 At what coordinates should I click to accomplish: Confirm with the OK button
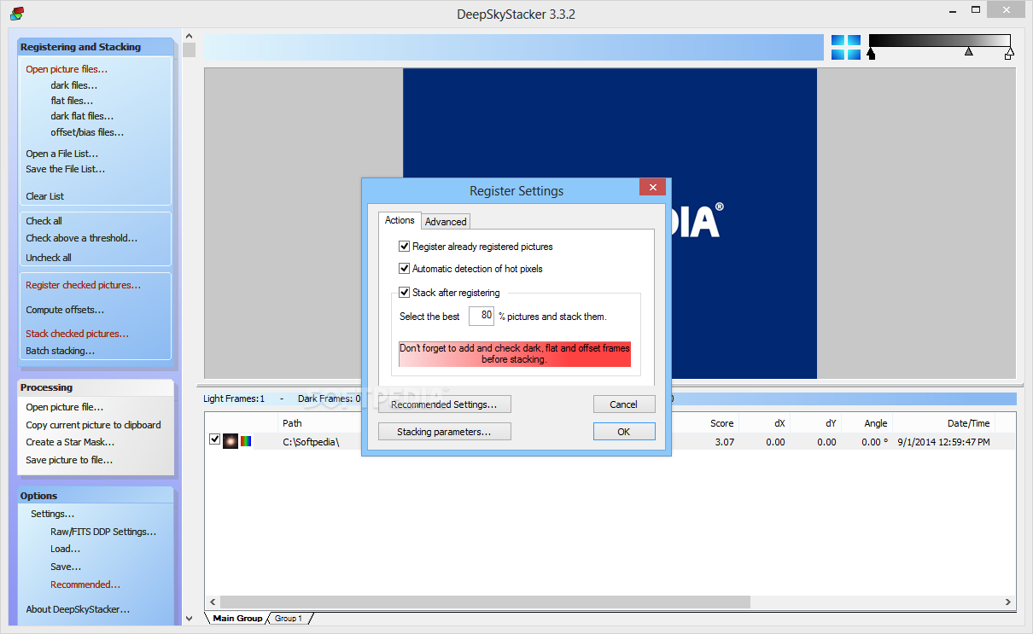coord(624,432)
